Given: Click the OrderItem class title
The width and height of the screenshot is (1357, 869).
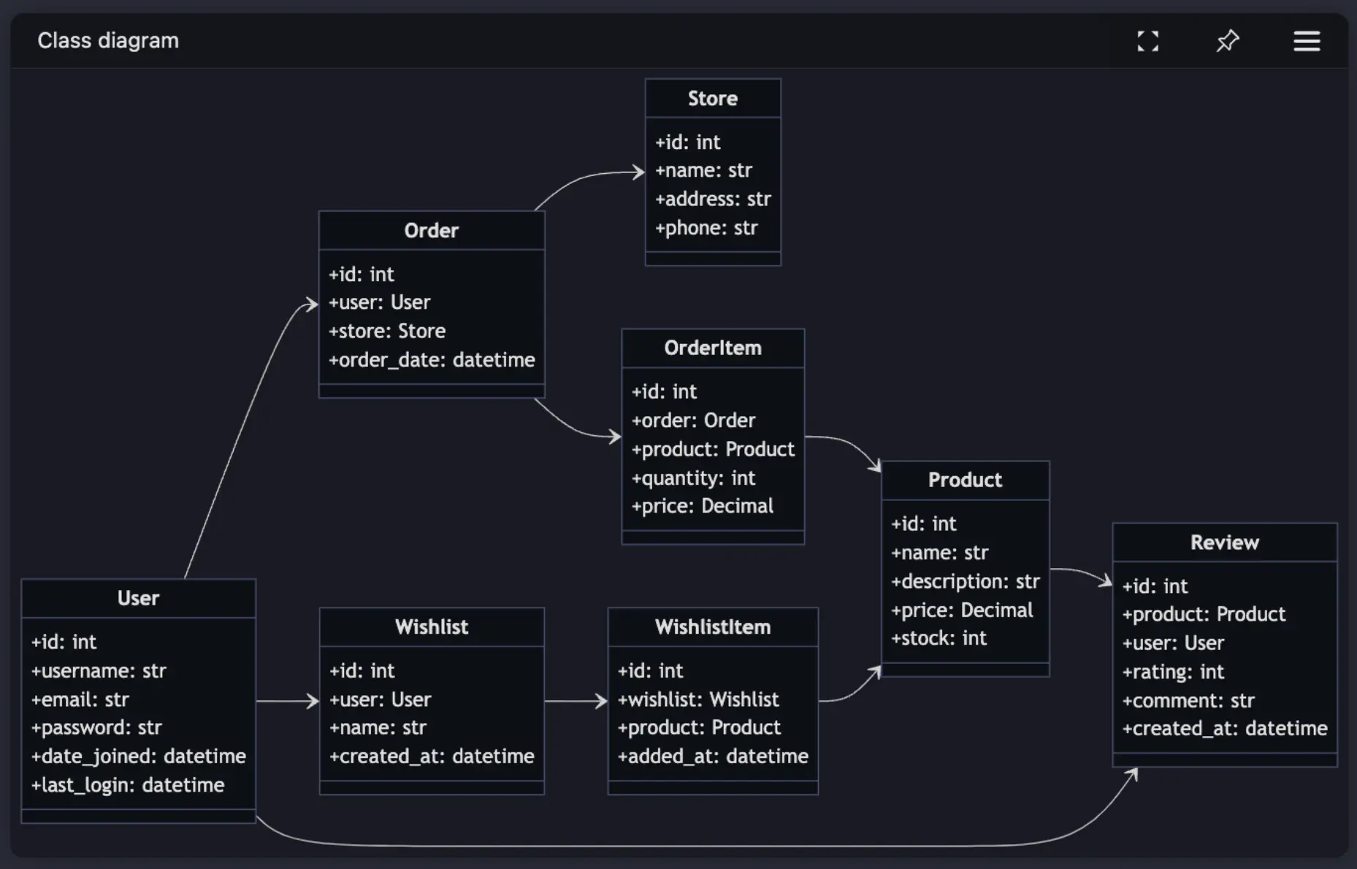Looking at the screenshot, I should (713, 348).
